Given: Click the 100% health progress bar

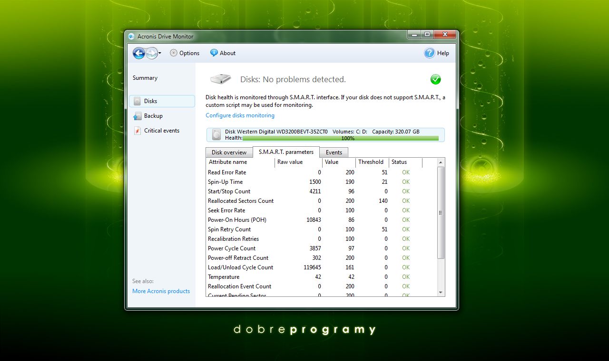Looking at the screenshot, I should [341, 138].
